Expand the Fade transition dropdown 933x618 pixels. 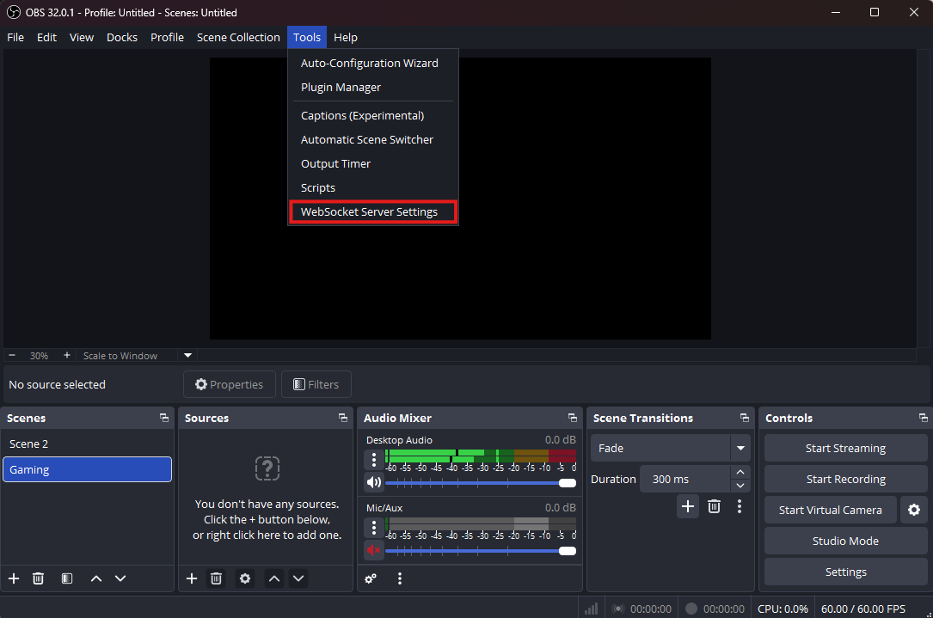pyautogui.click(x=740, y=448)
